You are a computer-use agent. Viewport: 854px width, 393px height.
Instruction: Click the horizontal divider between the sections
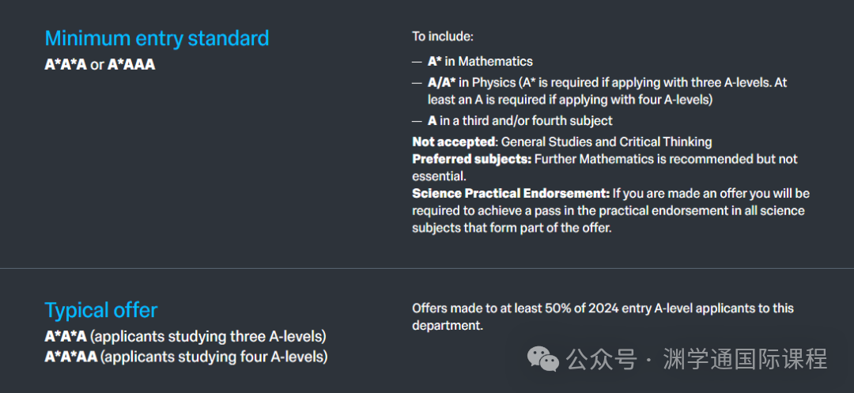[x=427, y=269]
